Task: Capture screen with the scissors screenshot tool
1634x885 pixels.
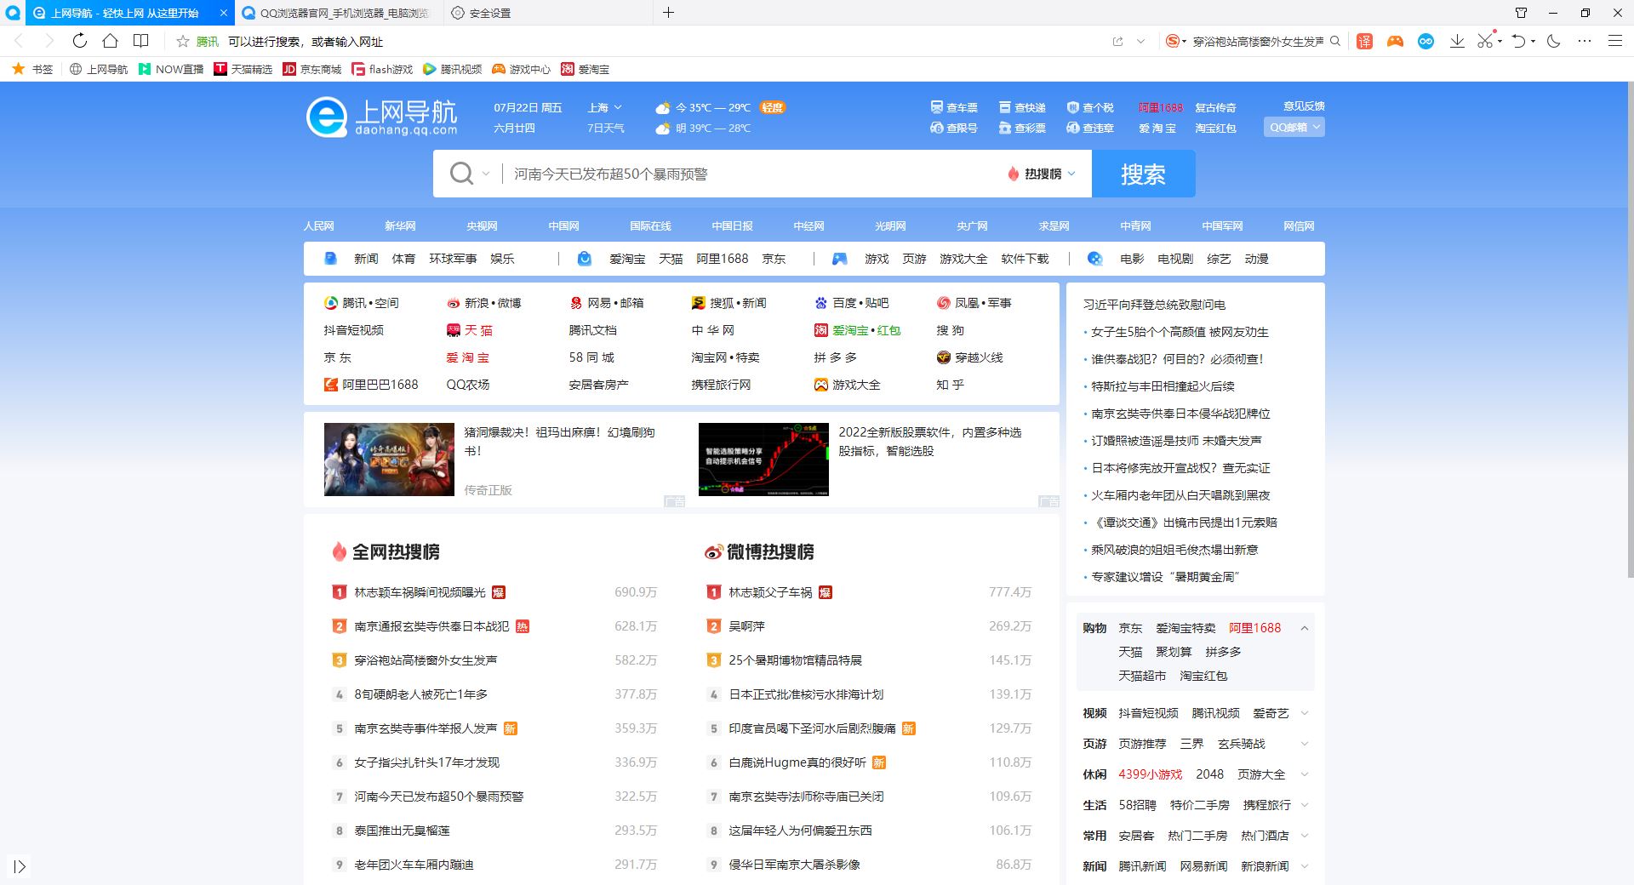Action: [x=1485, y=40]
